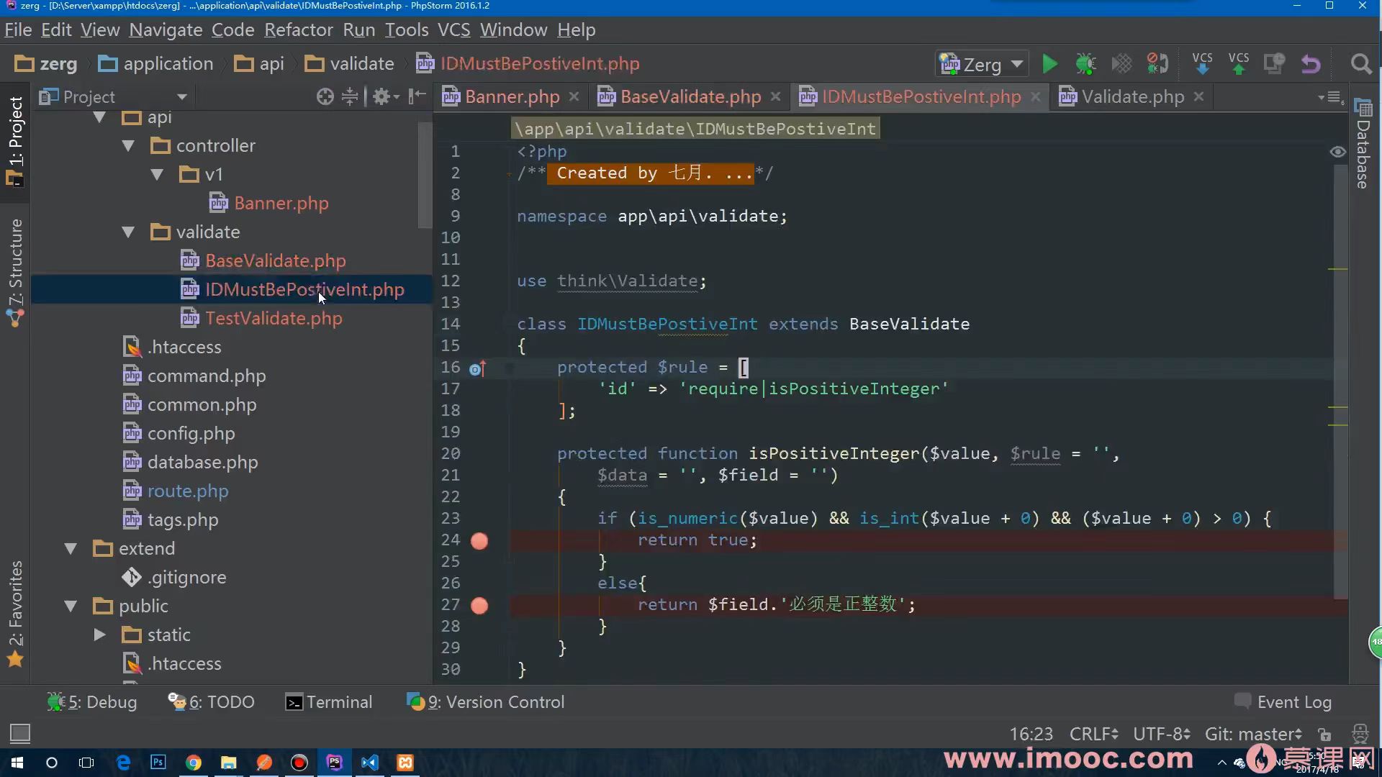Open the Version Control tool window

pyautogui.click(x=485, y=702)
